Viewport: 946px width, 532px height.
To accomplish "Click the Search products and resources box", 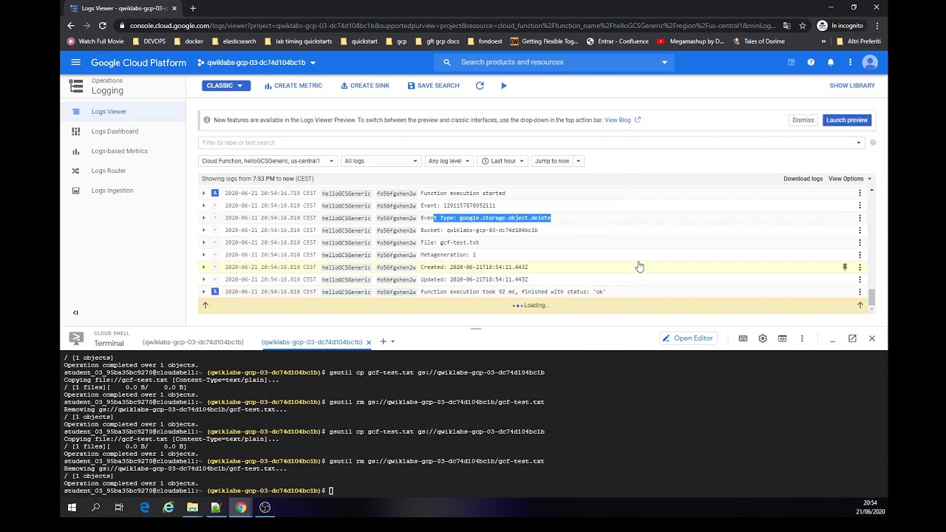I will 554,63.
